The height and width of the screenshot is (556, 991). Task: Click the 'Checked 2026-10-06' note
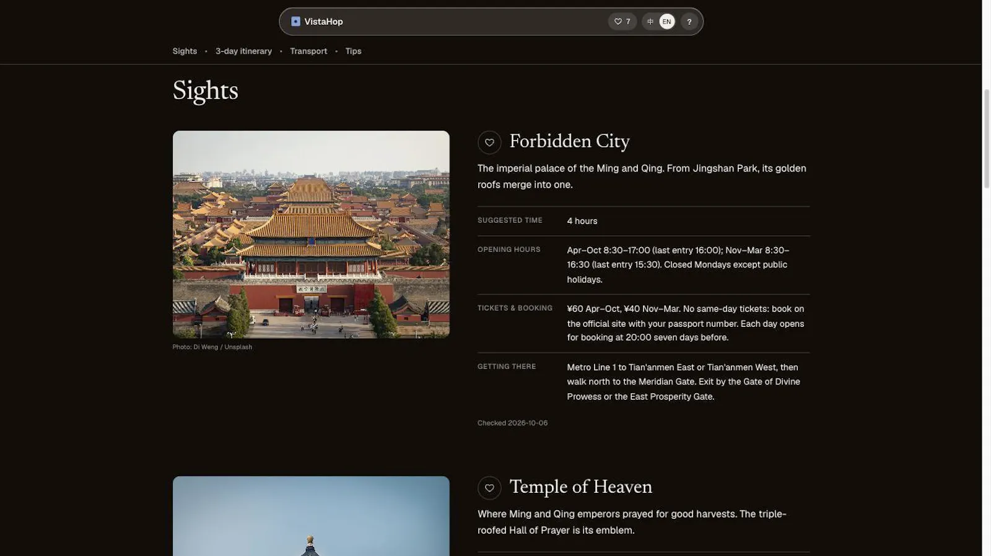pyautogui.click(x=512, y=423)
